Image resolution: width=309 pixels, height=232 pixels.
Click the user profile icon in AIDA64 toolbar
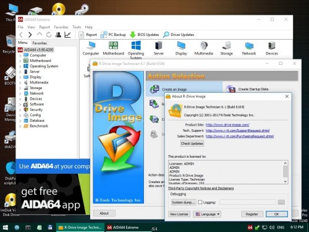(58, 35)
